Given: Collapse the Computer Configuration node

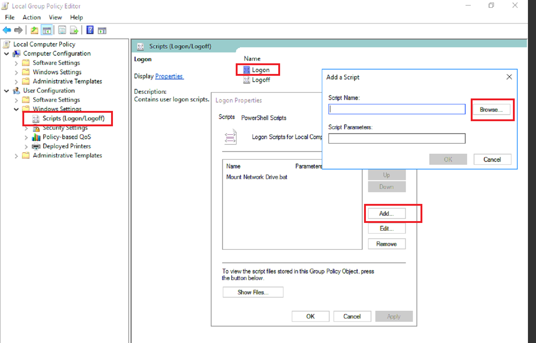Looking at the screenshot, I should 7,53.
